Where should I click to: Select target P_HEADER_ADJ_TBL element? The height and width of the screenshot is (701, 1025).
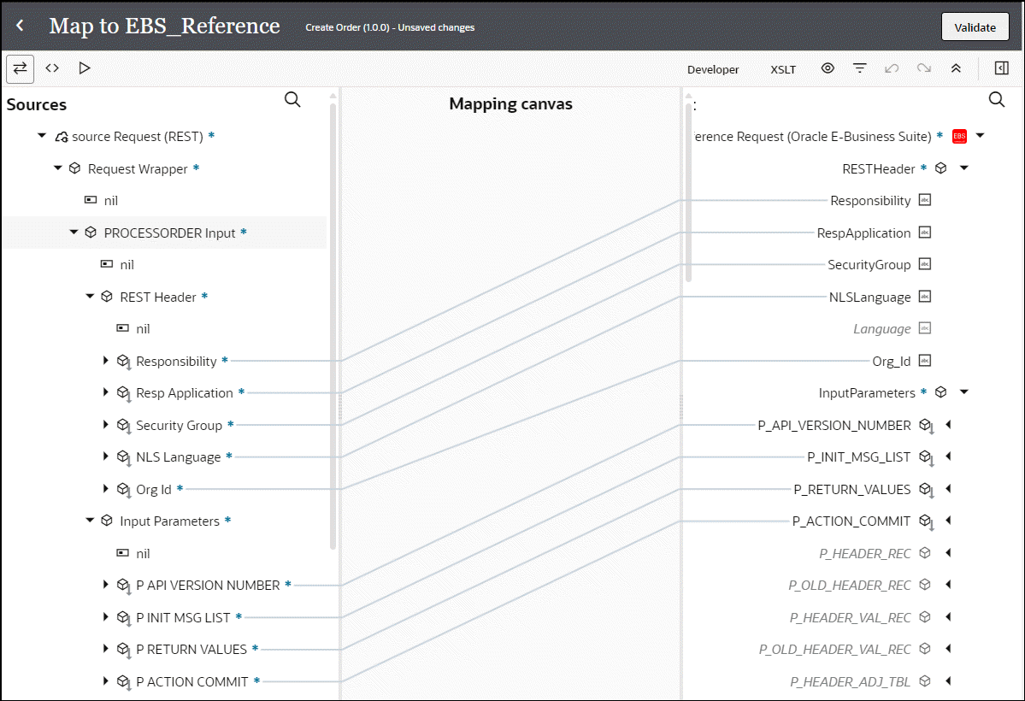850,681
